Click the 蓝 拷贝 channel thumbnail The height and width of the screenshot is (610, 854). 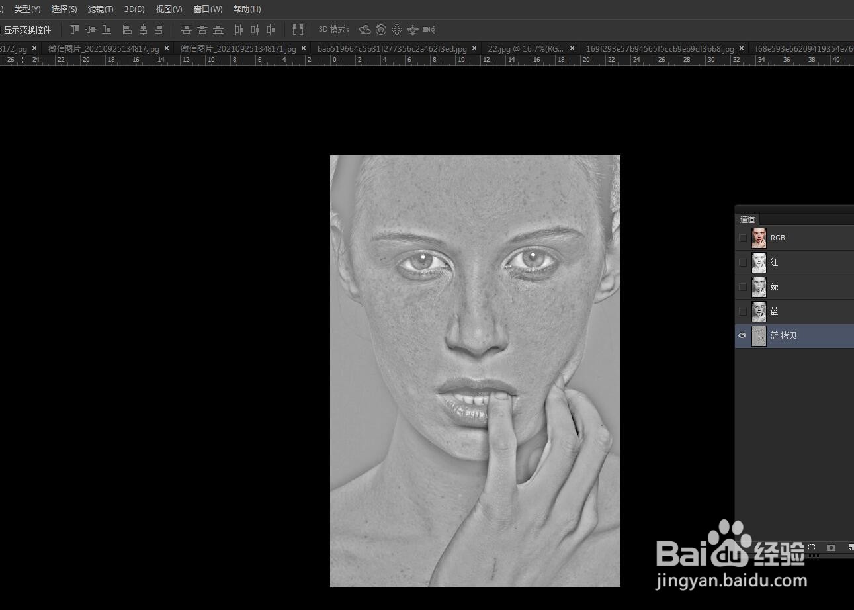coord(759,335)
